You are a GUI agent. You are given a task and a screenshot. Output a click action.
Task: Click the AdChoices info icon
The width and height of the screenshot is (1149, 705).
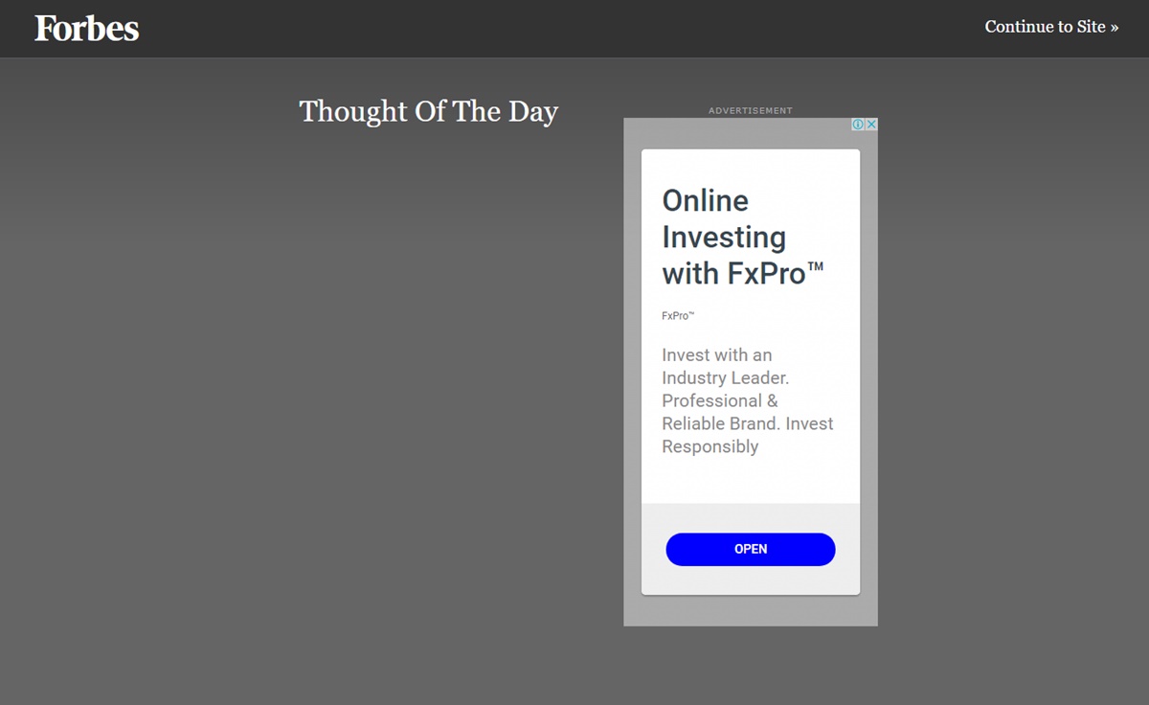pos(859,125)
